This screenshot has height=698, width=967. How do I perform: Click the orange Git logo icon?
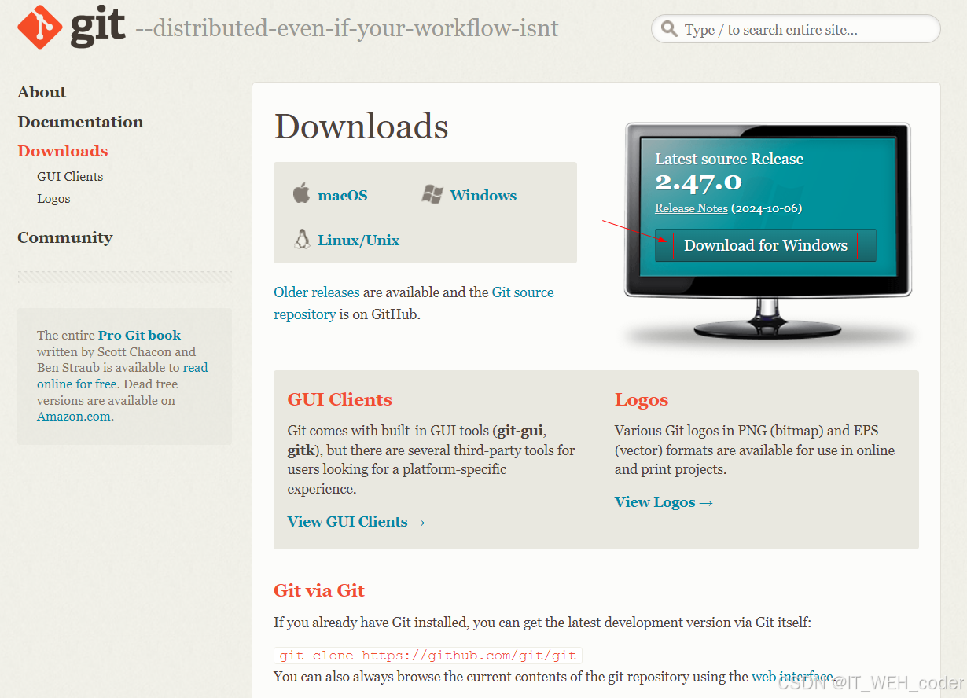(x=39, y=26)
